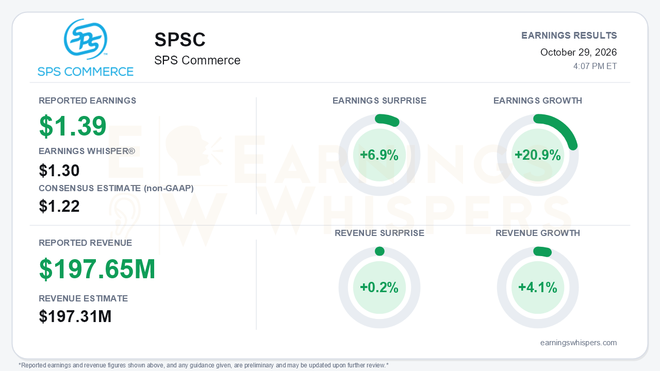Click the preliminary figures disclaimer footnote
The height and width of the screenshot is (371, 660).
click(204, 365)
